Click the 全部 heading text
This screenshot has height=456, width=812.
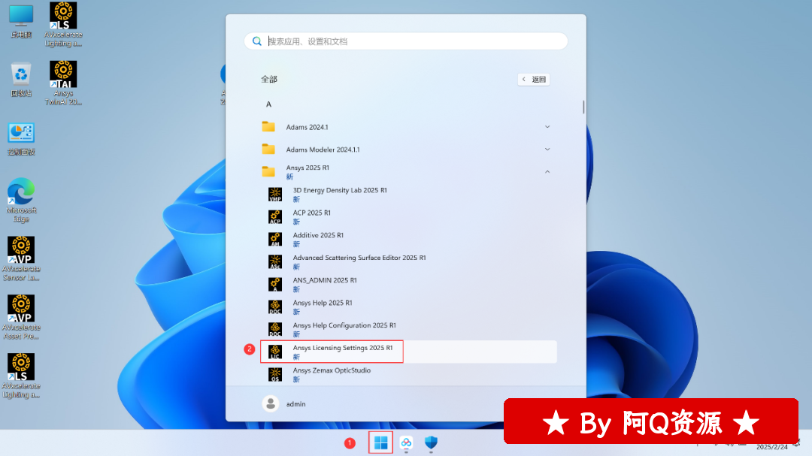click(x=269, y=79)
